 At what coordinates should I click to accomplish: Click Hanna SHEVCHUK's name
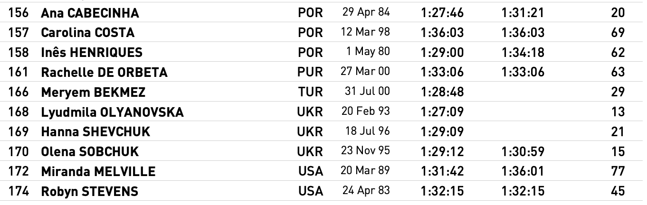95,132
